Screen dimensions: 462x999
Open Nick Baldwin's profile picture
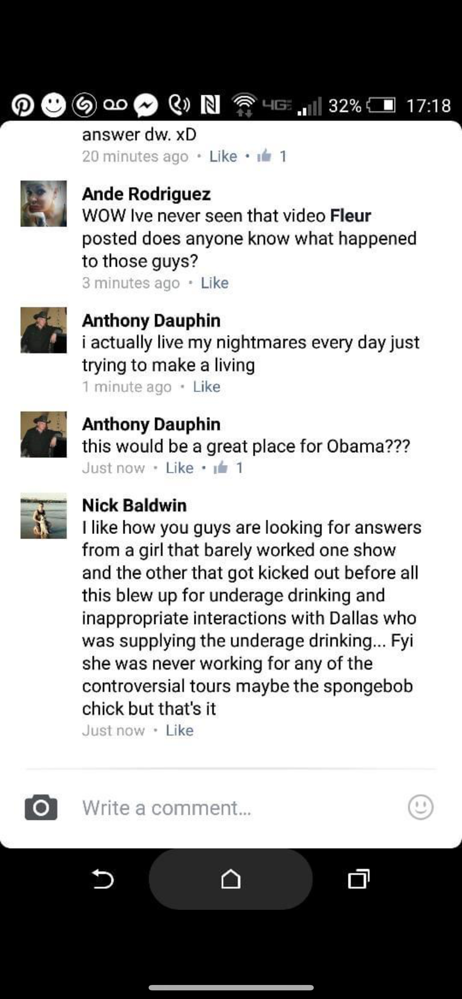click(44, 516)
